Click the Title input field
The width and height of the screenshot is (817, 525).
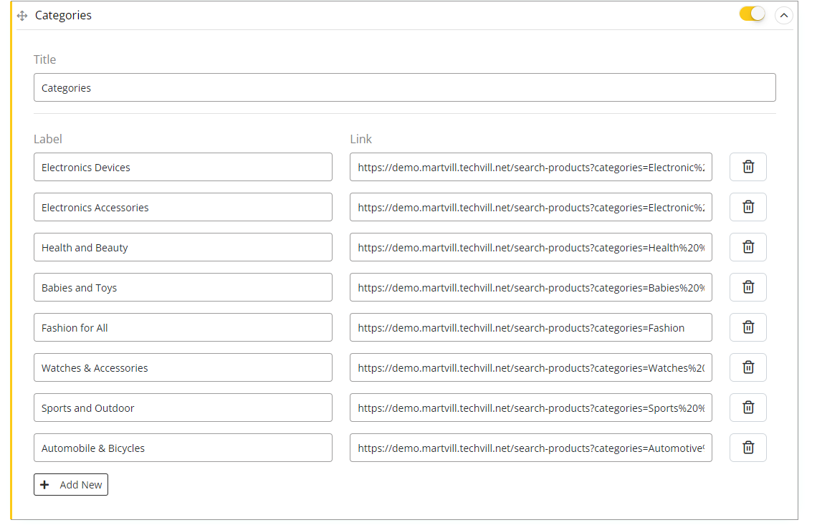(404, 88)
